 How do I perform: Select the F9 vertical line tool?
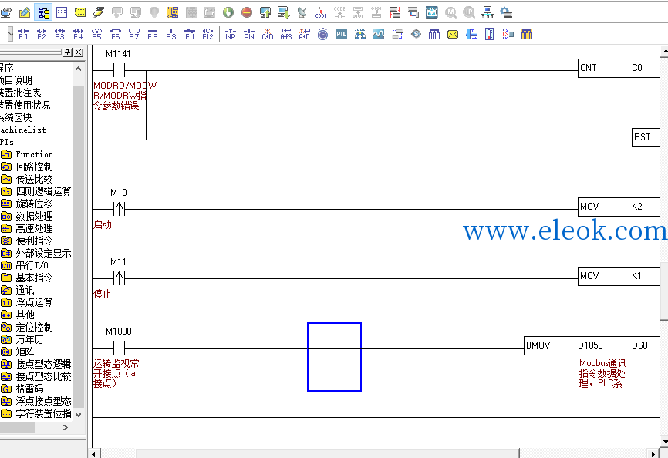point(171,34)
